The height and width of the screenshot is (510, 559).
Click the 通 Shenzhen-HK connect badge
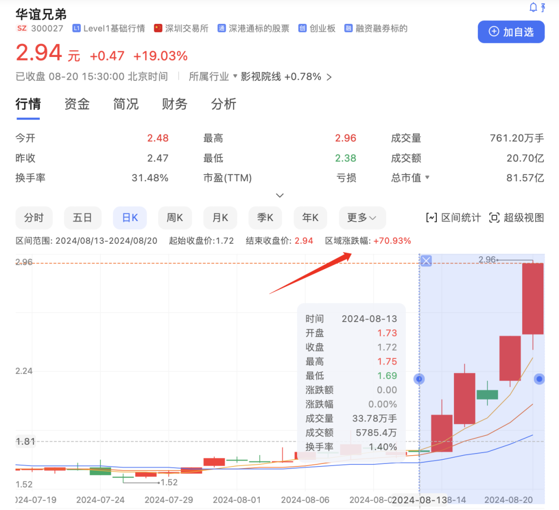pyautogui.click(x=222, y=28)
